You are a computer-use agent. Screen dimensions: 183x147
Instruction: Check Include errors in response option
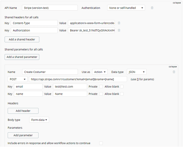[x=101, y=143]
